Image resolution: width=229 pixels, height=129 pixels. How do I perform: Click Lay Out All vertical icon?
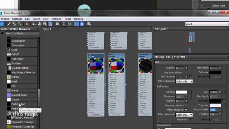click(x=64, y=24)
